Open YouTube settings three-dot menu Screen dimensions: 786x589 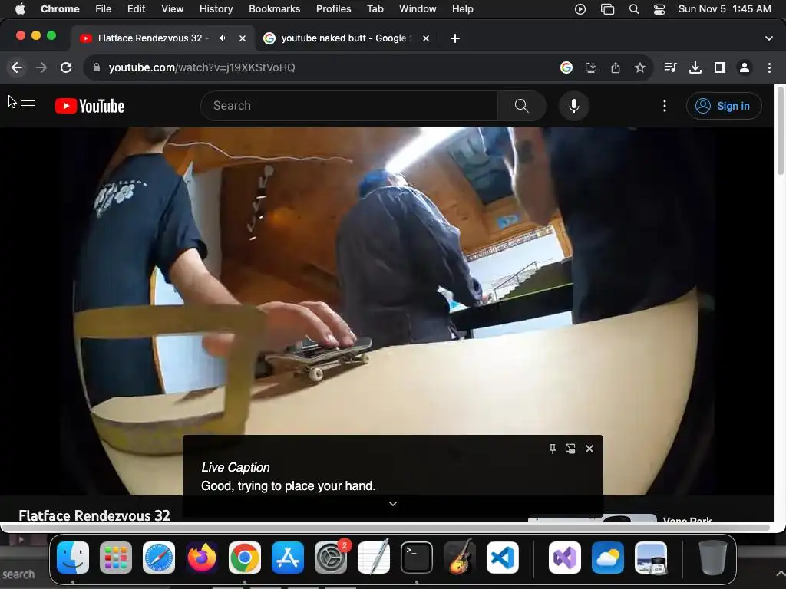[665, 106]
